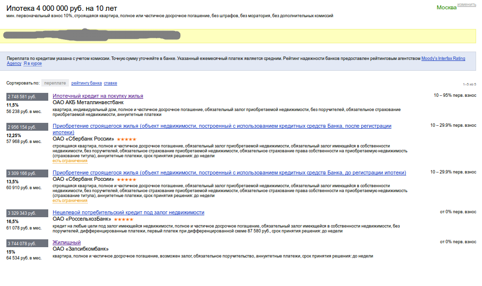Click the 'Я в курсе' link
The image size is (482, 286).
[x=32, y=63]
